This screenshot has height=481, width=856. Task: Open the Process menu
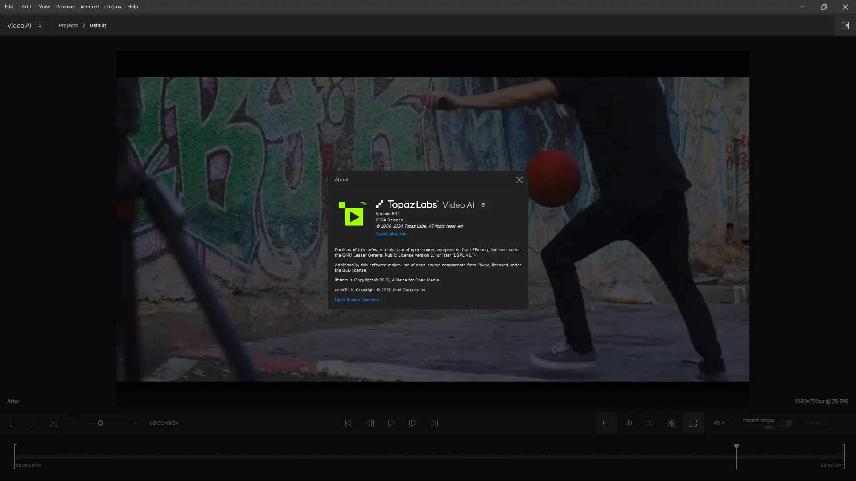point(65,7)
